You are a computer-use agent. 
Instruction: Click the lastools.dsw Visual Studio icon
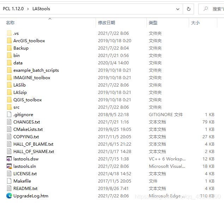[9, 159]
